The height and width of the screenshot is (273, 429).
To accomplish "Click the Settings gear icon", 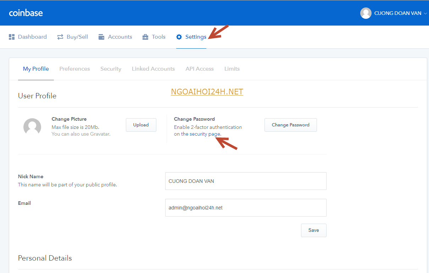I will point(179,37).
